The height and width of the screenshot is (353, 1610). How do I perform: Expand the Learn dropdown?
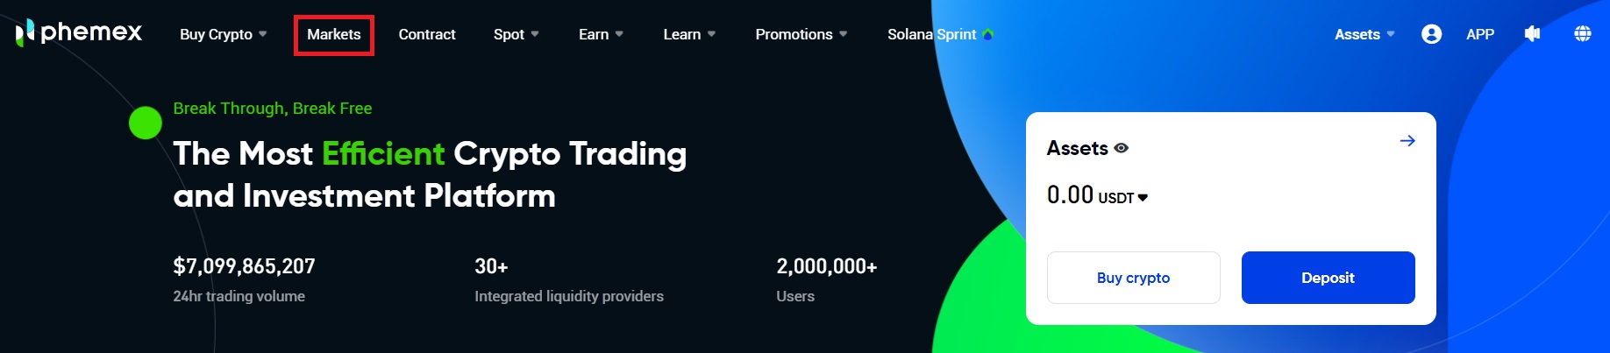point(689,34)
